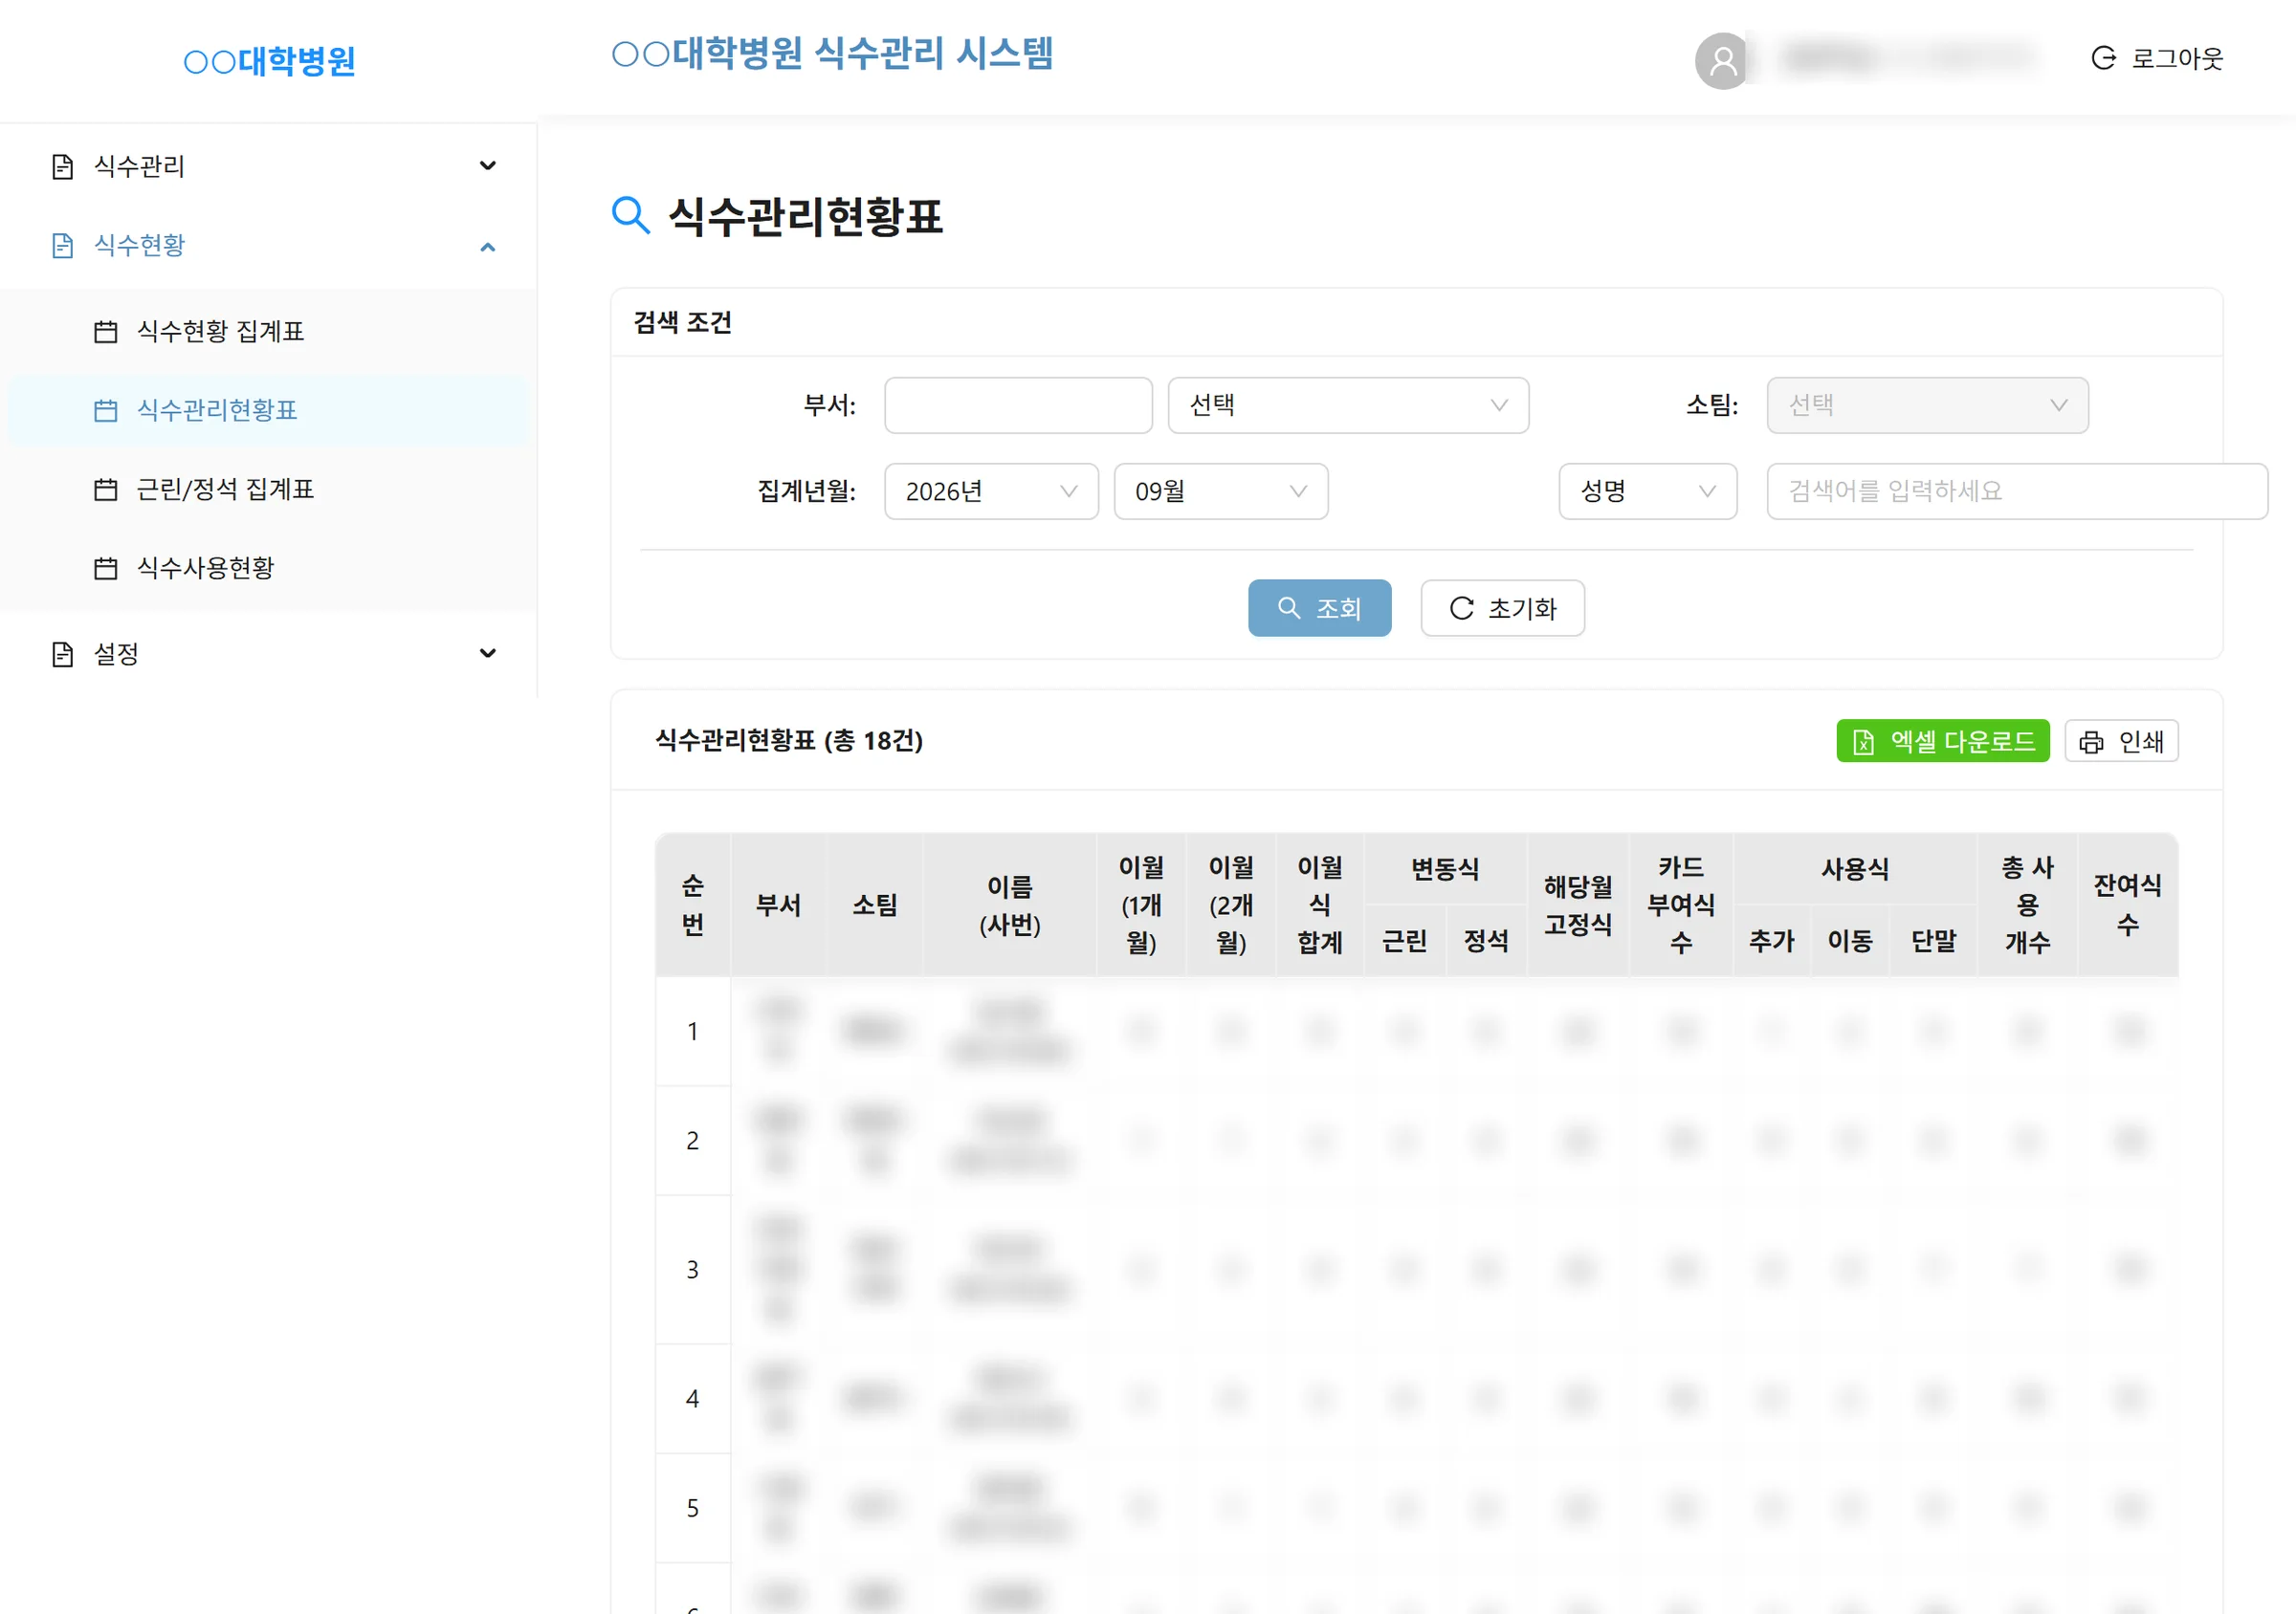The height and width of the screenshot is (1614, 2296).
Task: Open the 09월 month dropdown
Action: pos(1221,491)
